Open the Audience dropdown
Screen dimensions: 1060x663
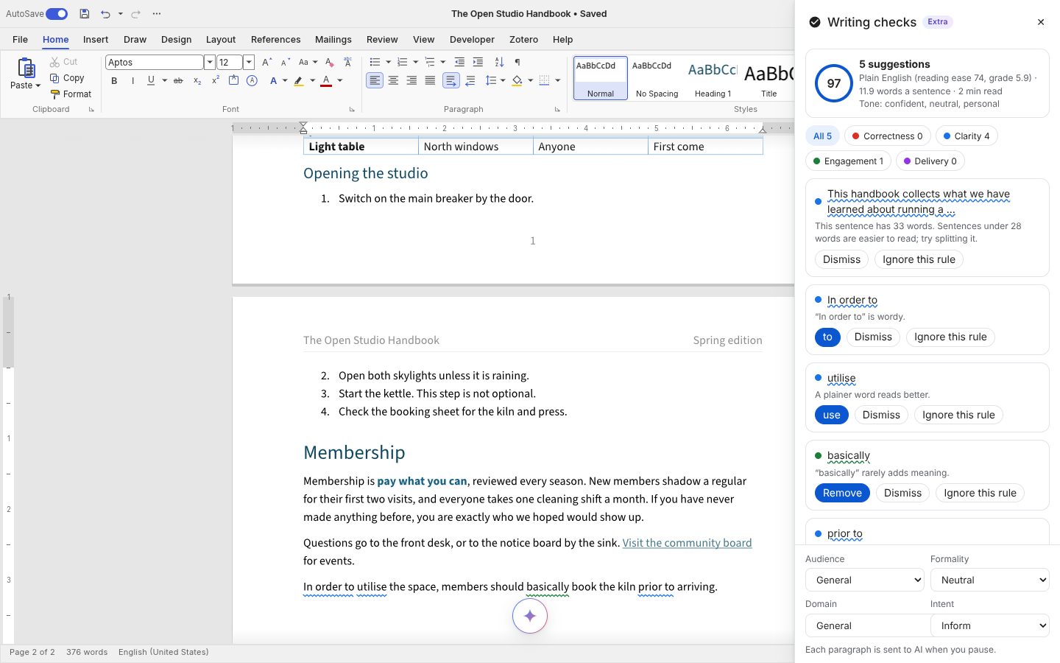pos(864,580)
